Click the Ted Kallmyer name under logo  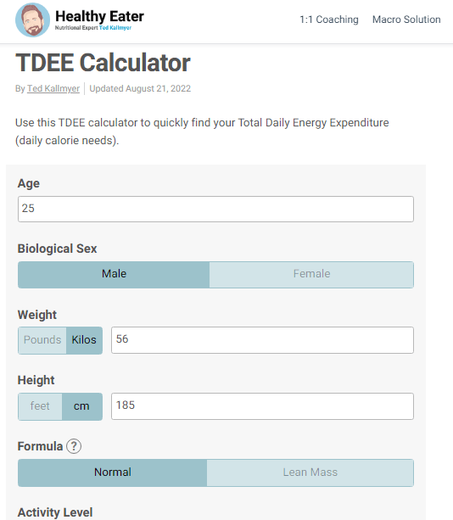(115, 28)
